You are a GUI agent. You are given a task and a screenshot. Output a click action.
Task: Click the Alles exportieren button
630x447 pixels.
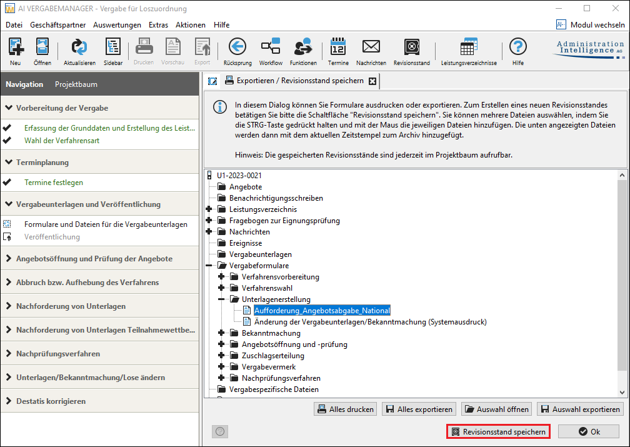(x=419, y=409)
